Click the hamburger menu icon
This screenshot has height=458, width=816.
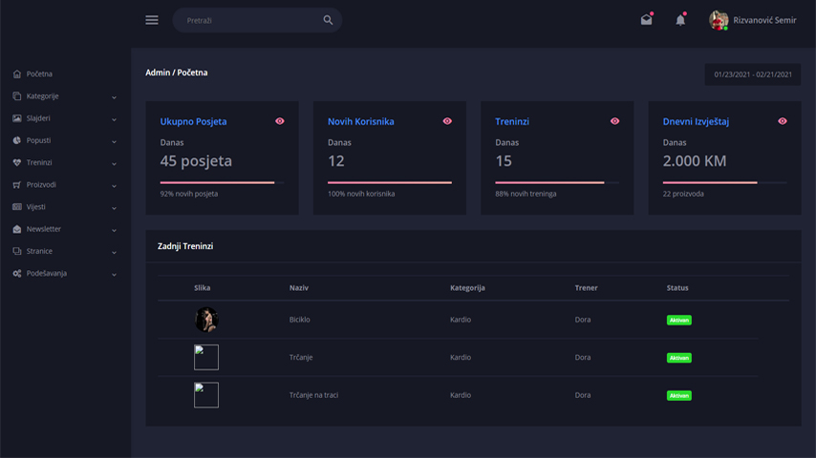(152, 20)
